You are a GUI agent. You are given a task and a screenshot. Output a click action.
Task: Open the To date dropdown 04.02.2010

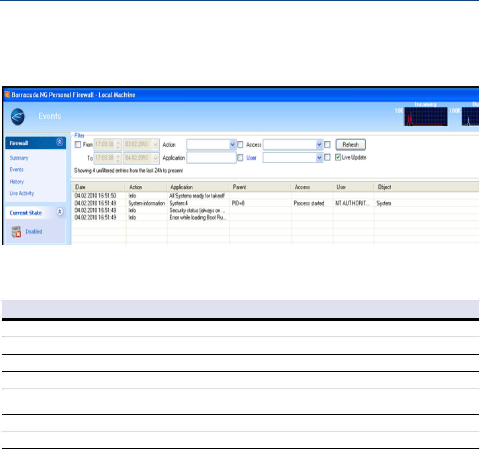pyautogui.click(x=156, y=158)
